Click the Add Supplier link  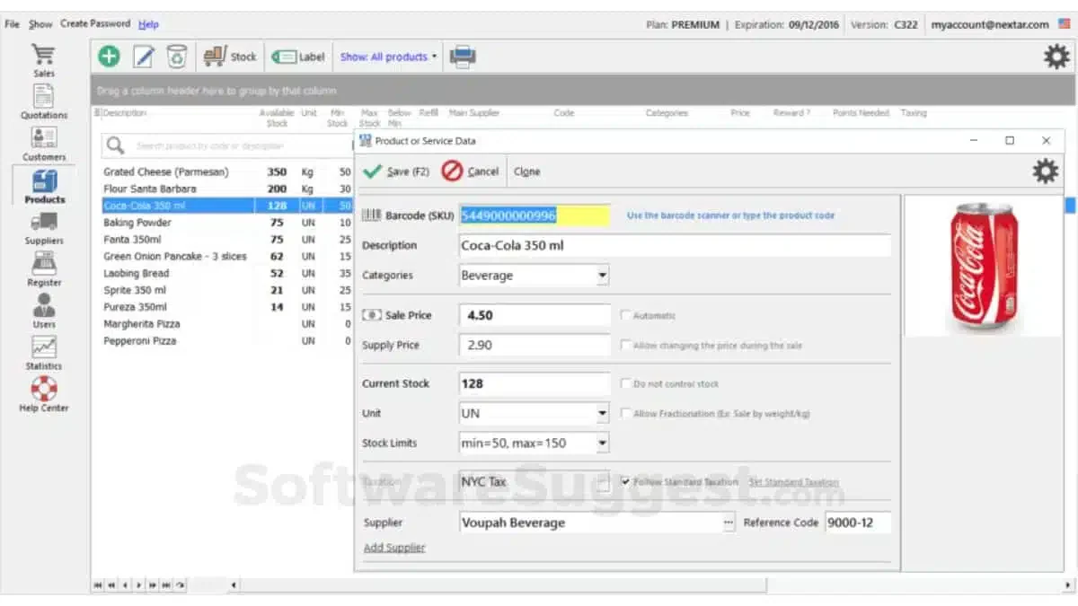(x=394, y=548)
